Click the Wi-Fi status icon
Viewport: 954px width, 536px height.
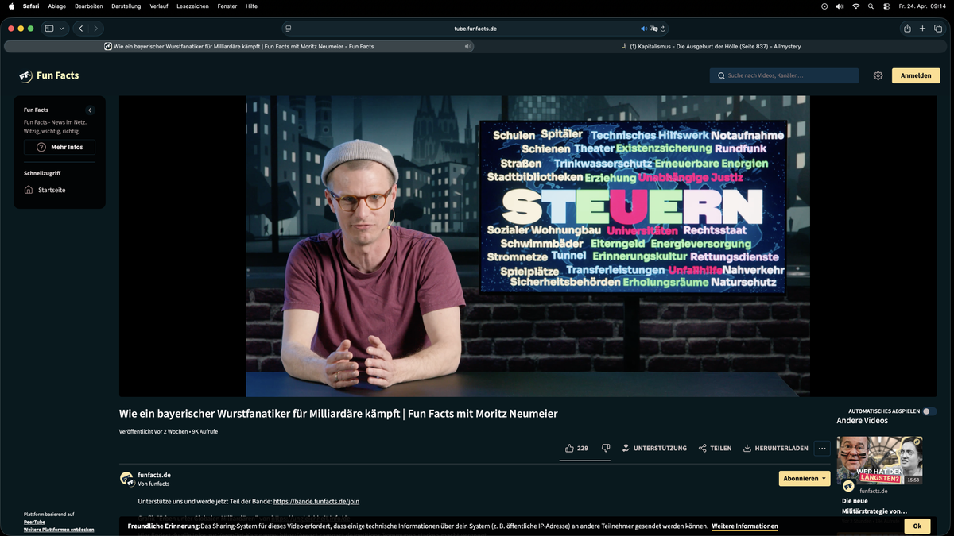tap(855, 6)
